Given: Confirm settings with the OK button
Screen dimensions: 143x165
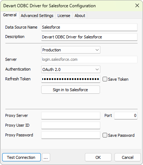Looking at the screenshot, I should point(98,157).
